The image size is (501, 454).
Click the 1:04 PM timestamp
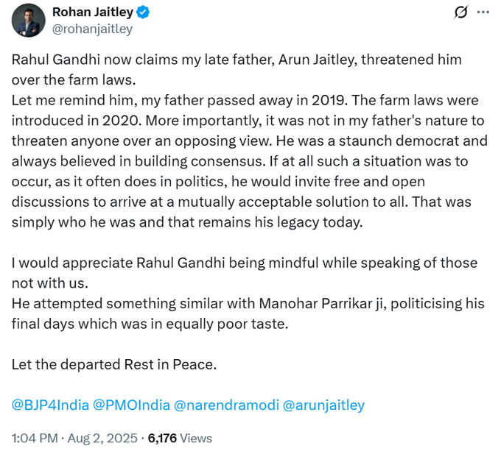35,438
